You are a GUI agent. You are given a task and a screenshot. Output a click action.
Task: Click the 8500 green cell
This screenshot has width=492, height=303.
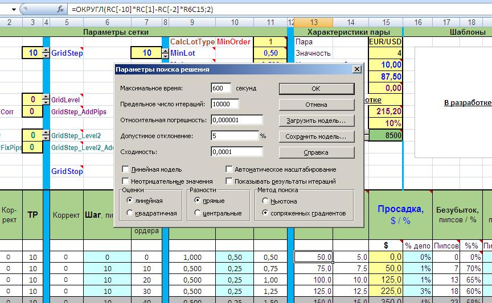[x=386, y=135]
